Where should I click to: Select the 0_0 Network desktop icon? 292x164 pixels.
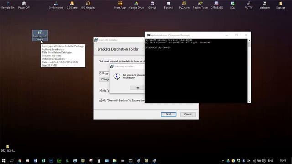coord(56,5)
